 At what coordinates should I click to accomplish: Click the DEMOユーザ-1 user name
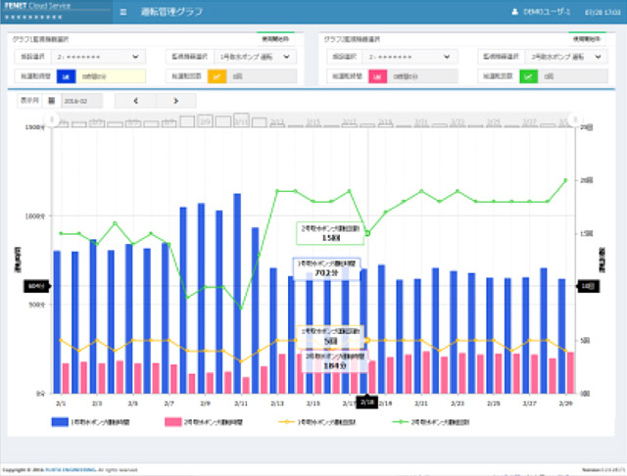[547, 12]
